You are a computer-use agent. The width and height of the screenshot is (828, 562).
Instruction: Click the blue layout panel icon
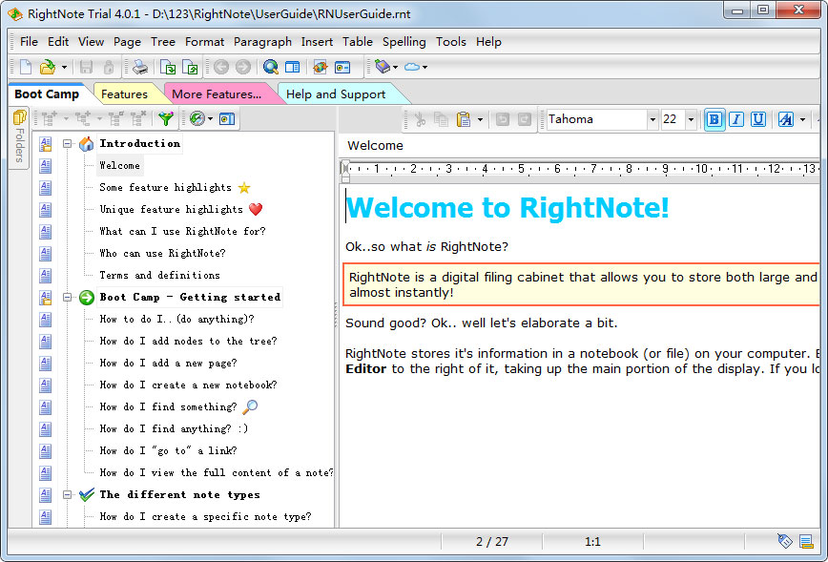coord(292,67)
